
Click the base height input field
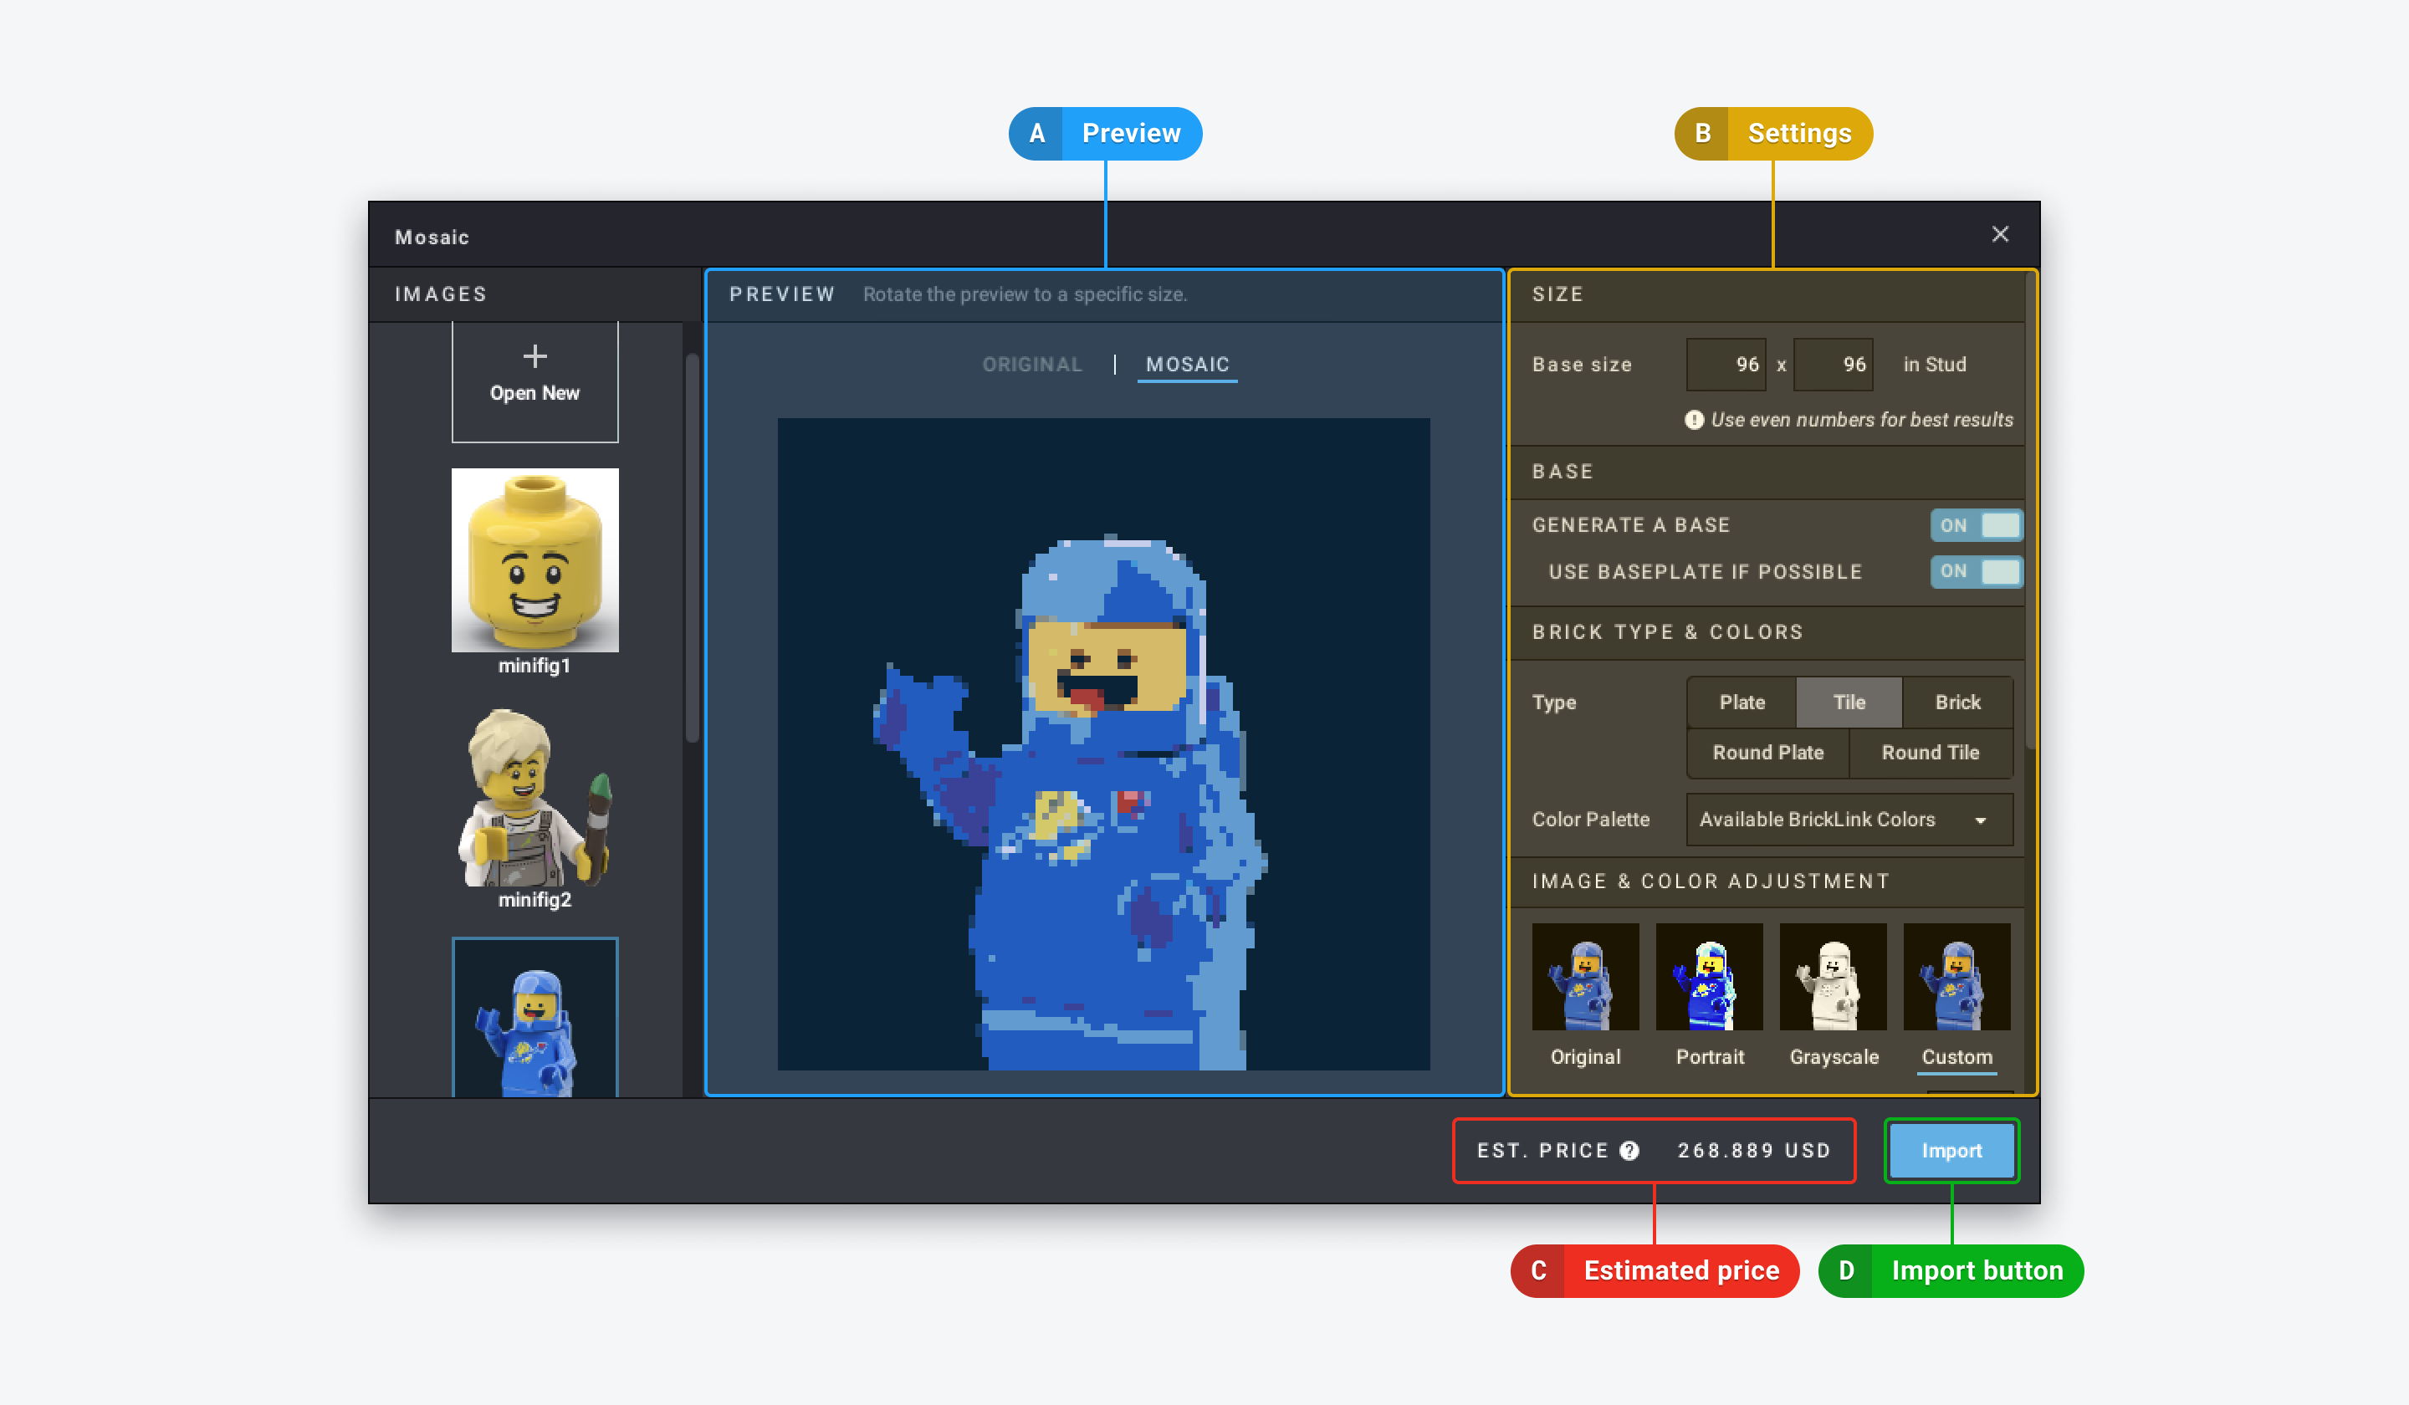(x=1833, y=364)
